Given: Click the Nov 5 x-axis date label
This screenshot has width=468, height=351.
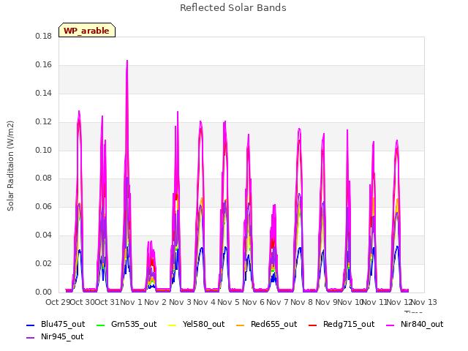Looking at the screenshot, I should click(229, 302).
